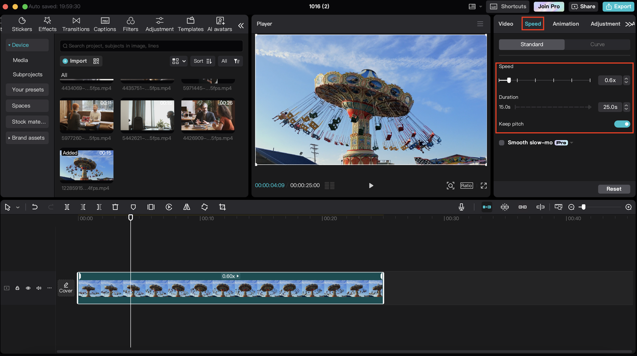This screenshot has width=637, height=356.
Task: Zoom in the timeline with plus icon
Action: [629, 207]
